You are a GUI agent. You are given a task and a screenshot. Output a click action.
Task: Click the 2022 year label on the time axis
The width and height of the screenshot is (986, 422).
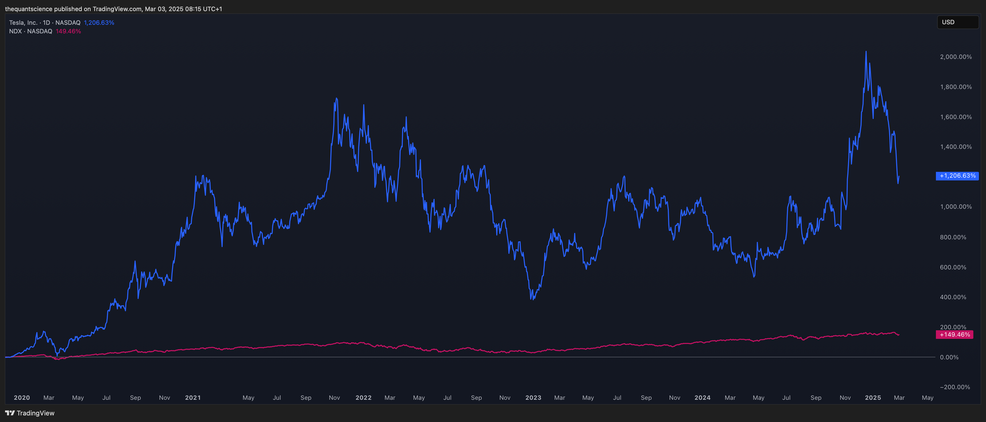click(x=364, y=397)
